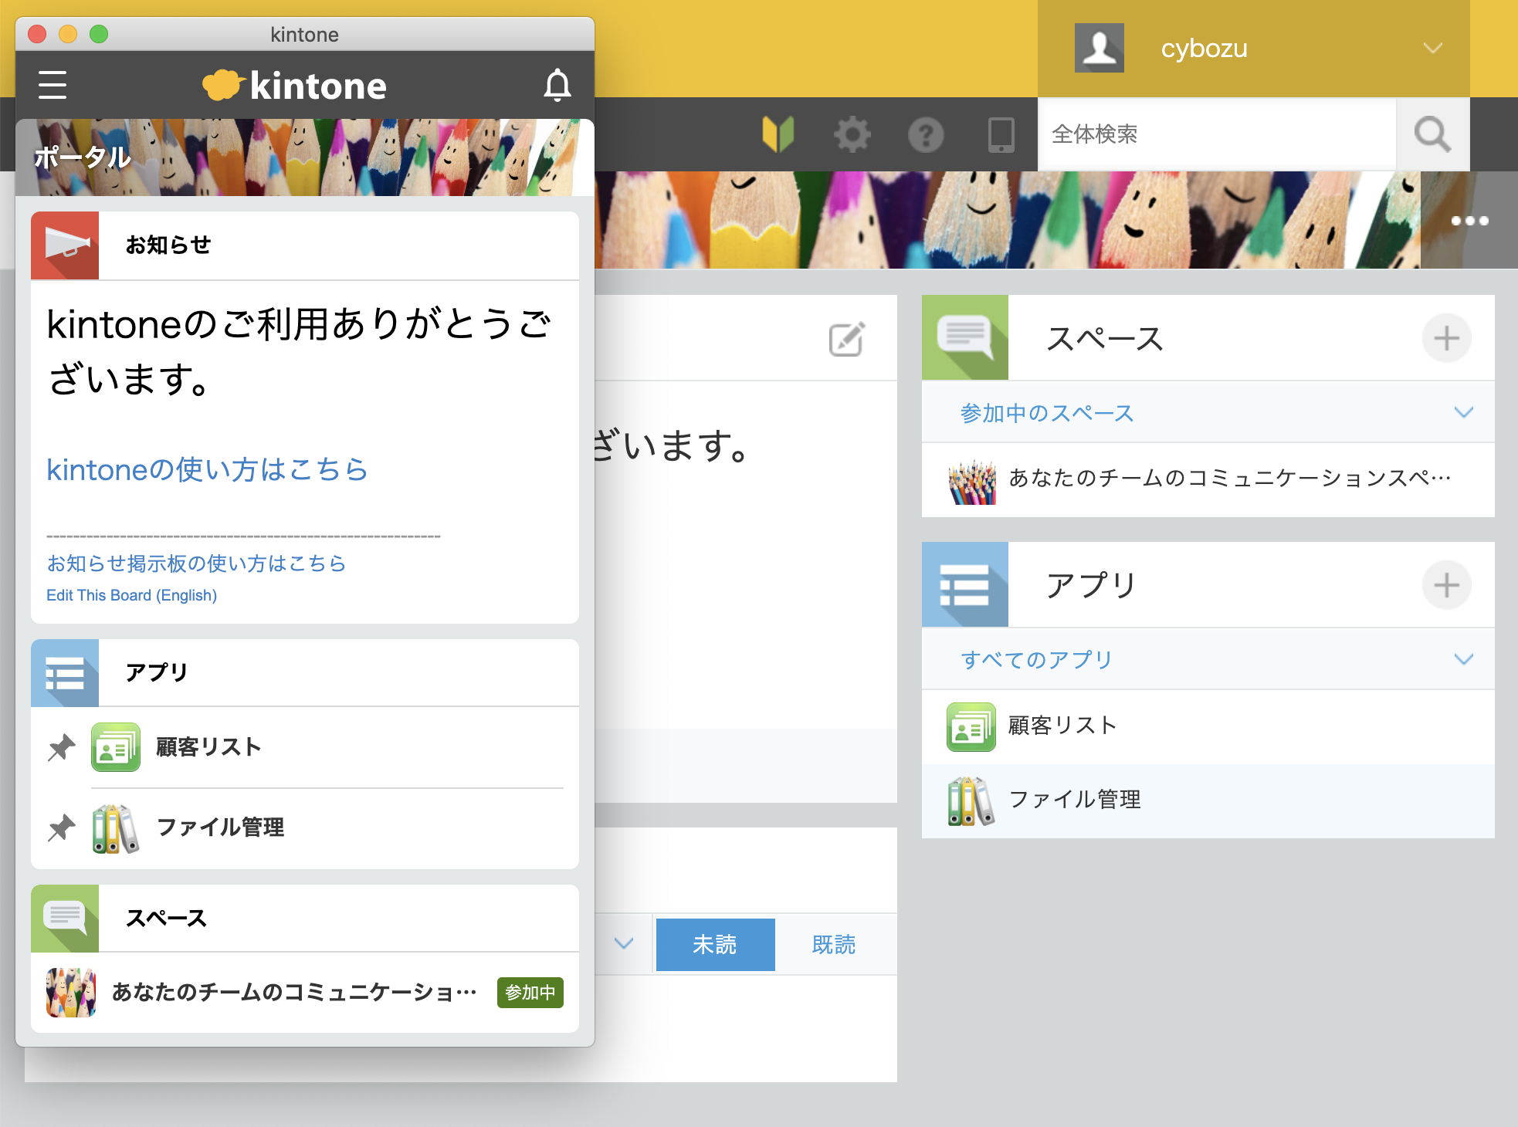Focus the 全体検索 search field
This screenshot has width=1518, height=1127.
point(1217,134)
